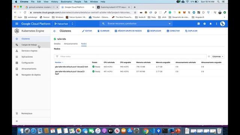Open a new browser tab with plus
The image size is (240, 135).
(x=135, y=7)
